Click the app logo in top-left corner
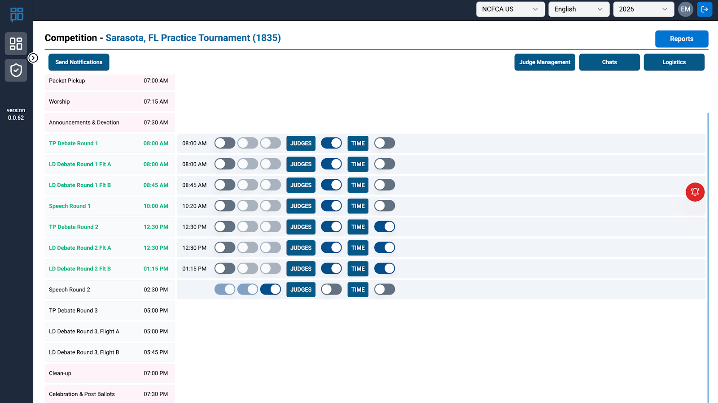Screen dimensions: 718x403 (17, 14)
